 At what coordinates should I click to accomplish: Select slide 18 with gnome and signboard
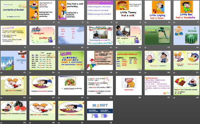point(100,60)
